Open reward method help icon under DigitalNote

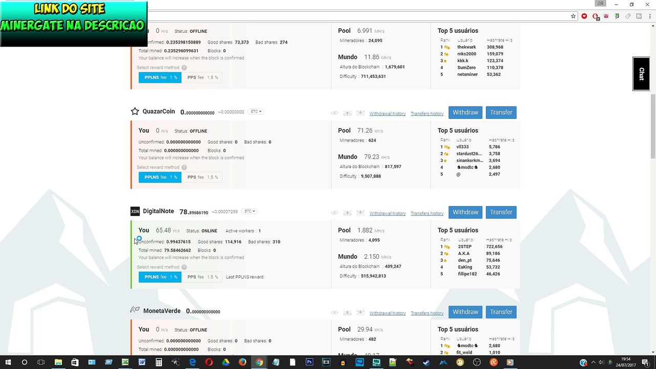pos(184,267)
